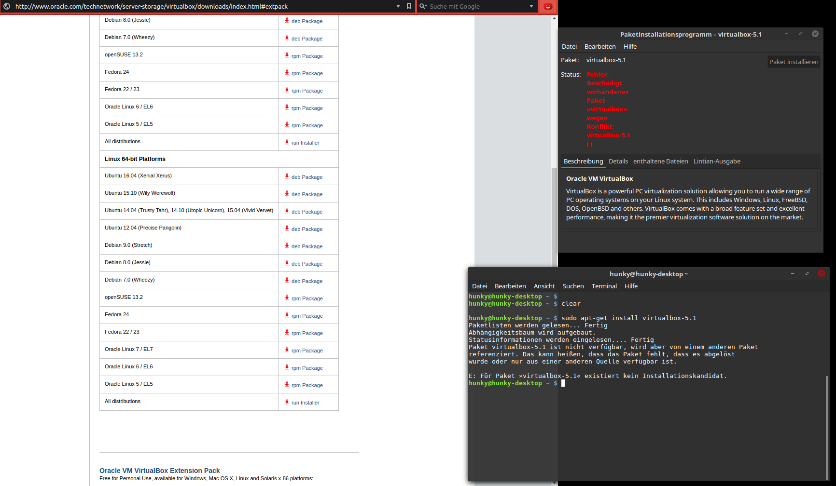
Task: Click the download arrow icon for openSUSE 13.2 under Linux 64-bit Platforms
Action: click(x=287, y=297)
